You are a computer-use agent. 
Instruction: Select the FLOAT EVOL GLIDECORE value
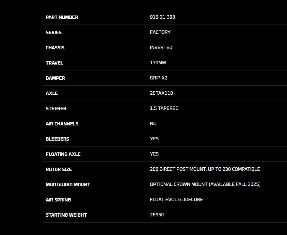coord(176,200)
